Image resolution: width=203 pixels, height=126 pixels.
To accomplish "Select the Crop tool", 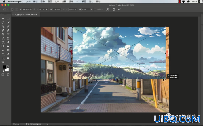I will coord(3,26).
